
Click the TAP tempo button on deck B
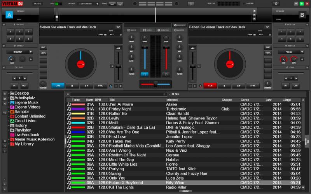point(267,27)
